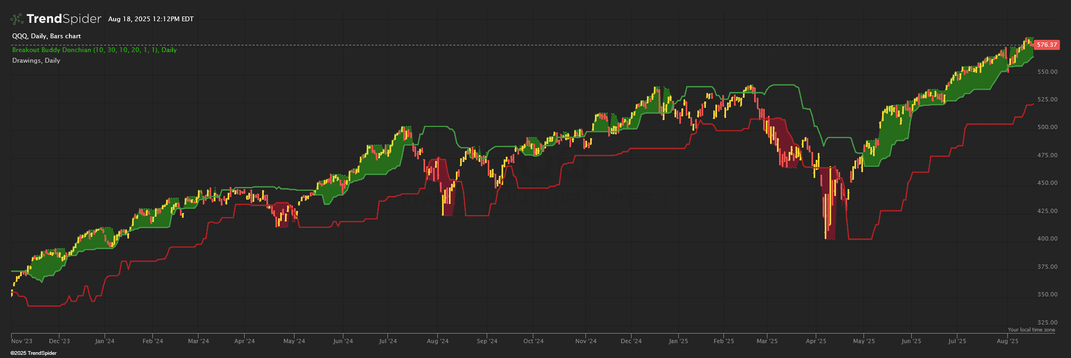Click the 400.00 price axis label
This screenshot has height=358, width=1071.
tap(1047, 239)
